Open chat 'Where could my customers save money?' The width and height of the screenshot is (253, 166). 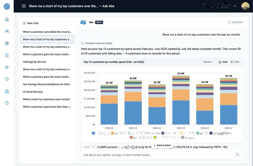(x=47, y=99)
